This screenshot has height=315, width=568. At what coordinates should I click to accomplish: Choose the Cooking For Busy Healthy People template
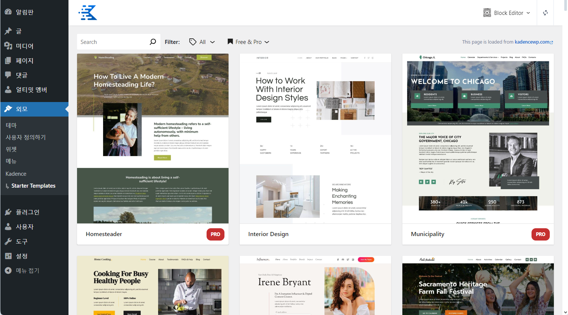153,285
